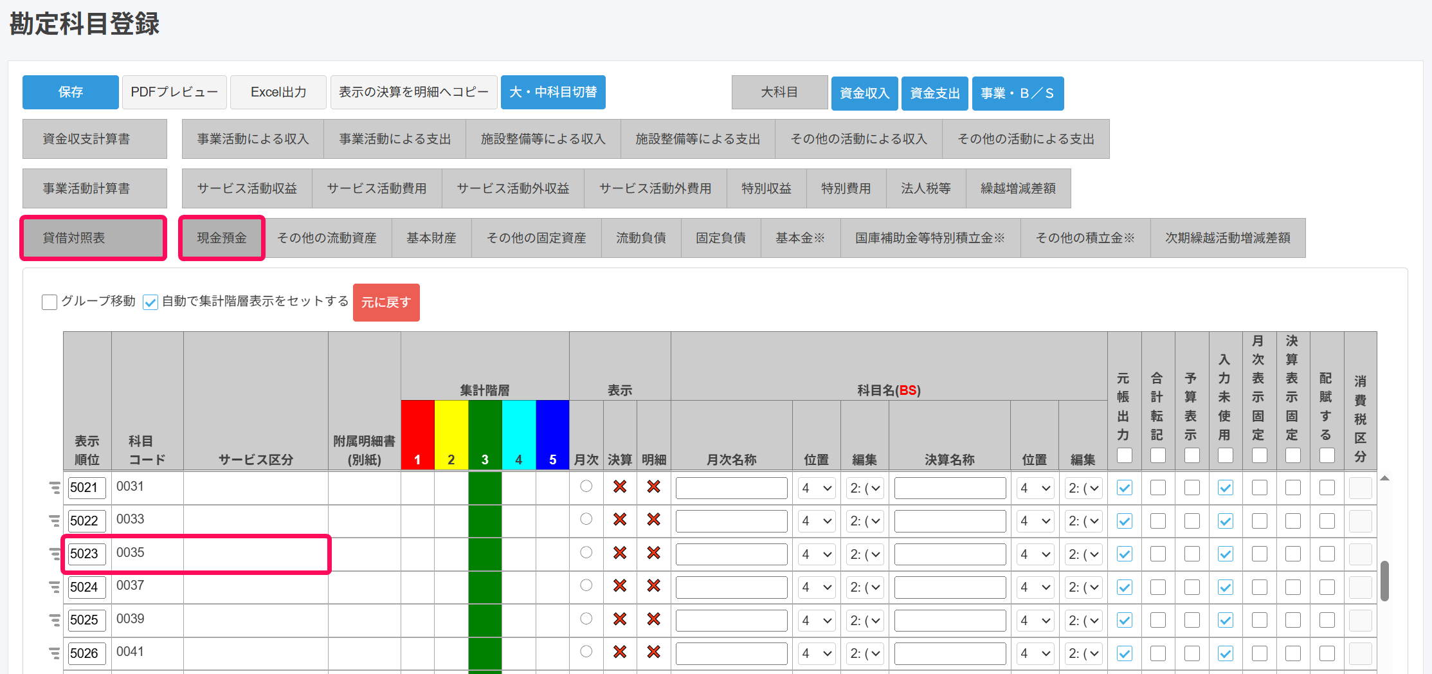
Task: Click the red X in 明細 column for row 5026
Action: coord(653,653)
